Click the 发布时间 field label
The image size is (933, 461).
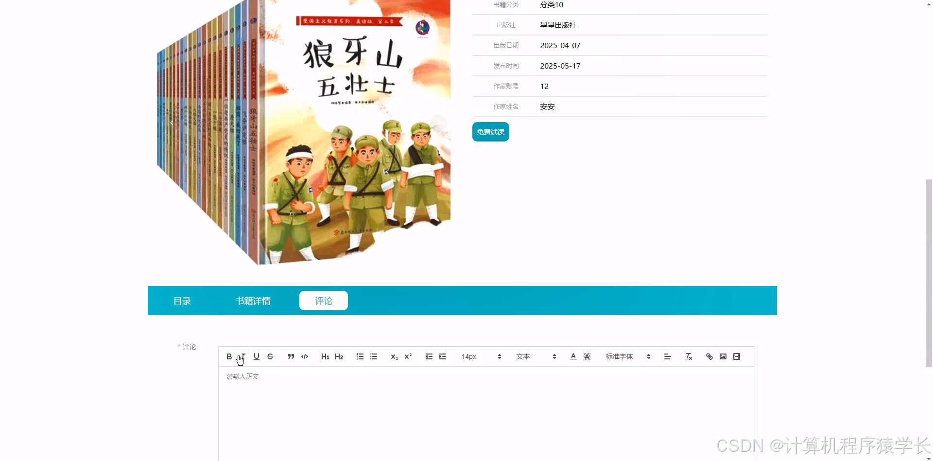(x=506, y=66)
